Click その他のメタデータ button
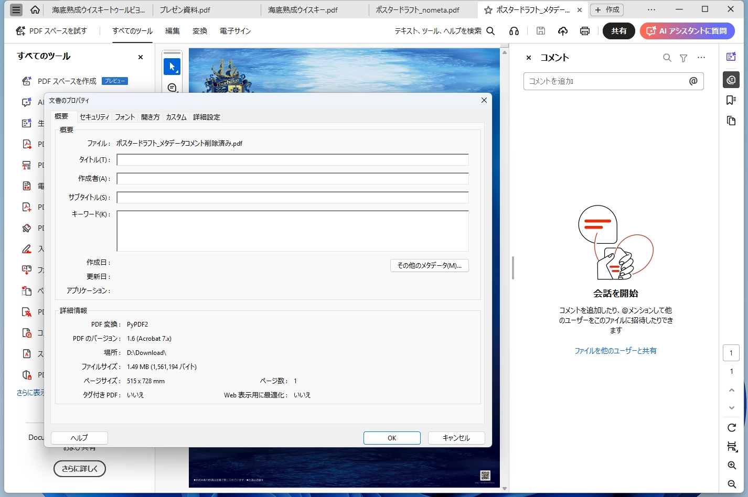This screenshot has width=748, height=497. [x=429, y=265]
